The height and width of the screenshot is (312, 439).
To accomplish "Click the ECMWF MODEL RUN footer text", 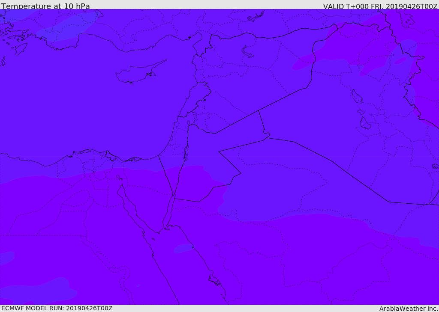I will [x=57, y=308].
